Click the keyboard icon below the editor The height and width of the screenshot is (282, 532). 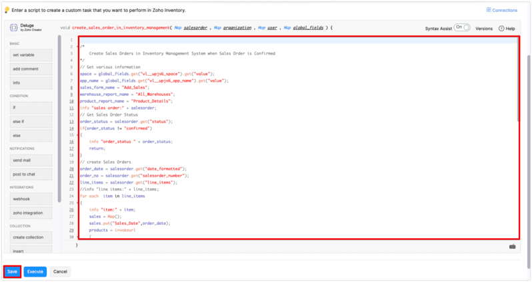pyautogui.click(x=511, y=246)
